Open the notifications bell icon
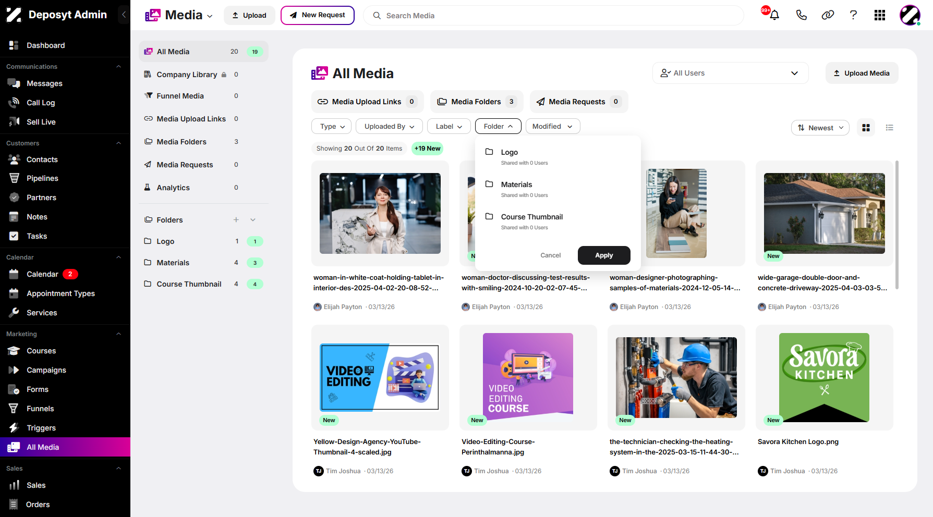933x517 pixels. pyautogui.click(x=774, y=15)
